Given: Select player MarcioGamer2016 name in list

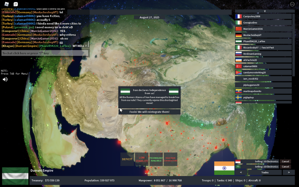Looking at the screenshot, I should (253, 29).
